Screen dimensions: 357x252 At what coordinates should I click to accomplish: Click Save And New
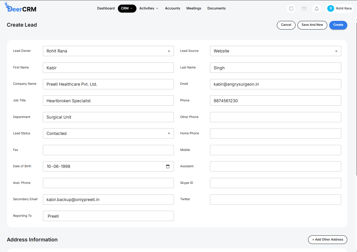click(312, 25)
